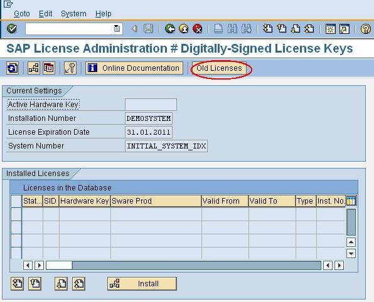Click the Active Hardware Key field
This screenshot has height=302, width=374.
tap(151, 105)
